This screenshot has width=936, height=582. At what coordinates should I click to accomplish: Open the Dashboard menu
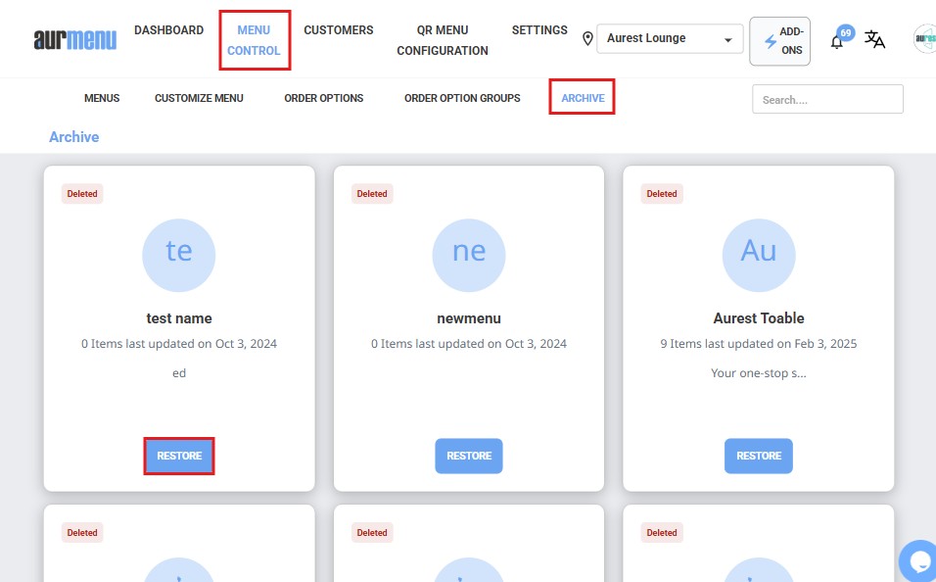pos(168,30)
